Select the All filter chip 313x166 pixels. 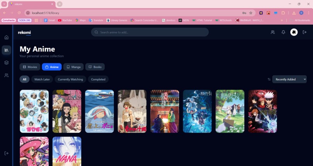(24, 79)
